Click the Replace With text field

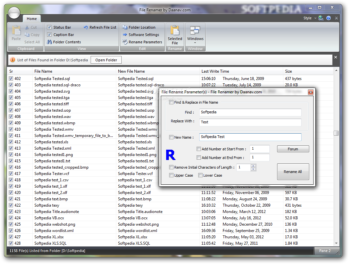(x=250, y=122)
